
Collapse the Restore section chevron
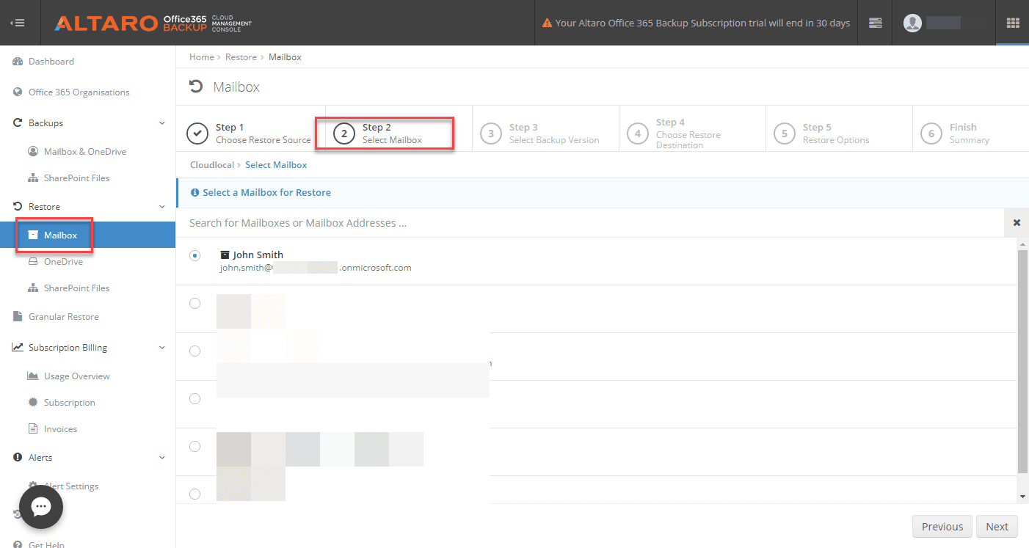pyautogui.click(x=162, y=207)
